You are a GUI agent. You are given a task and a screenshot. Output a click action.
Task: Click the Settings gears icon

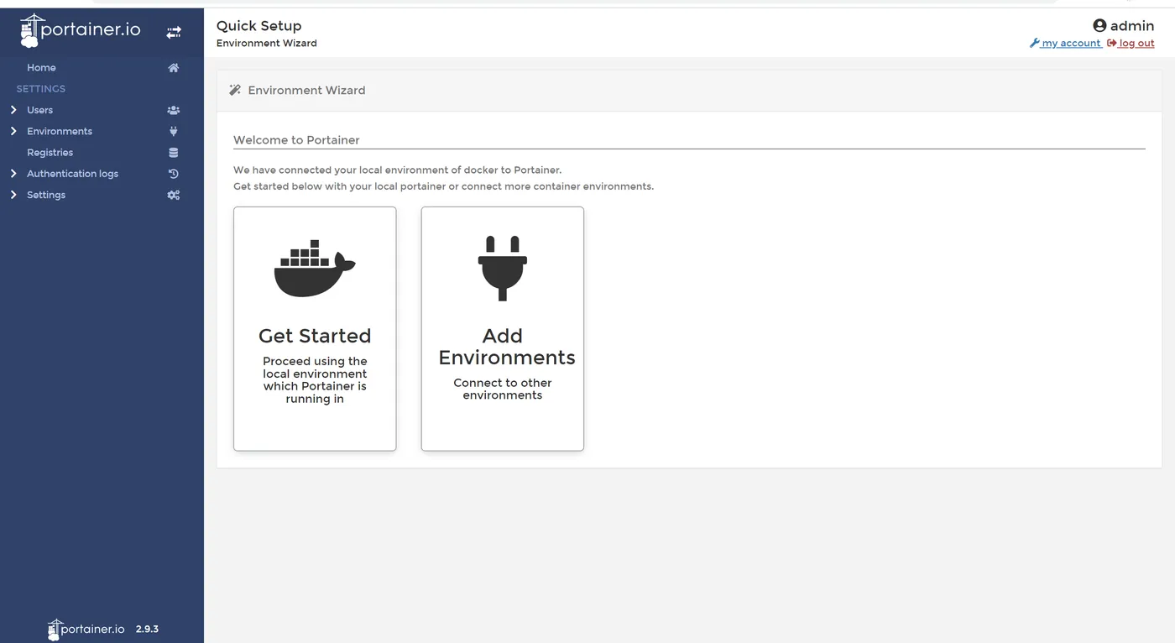coord(174,195)
